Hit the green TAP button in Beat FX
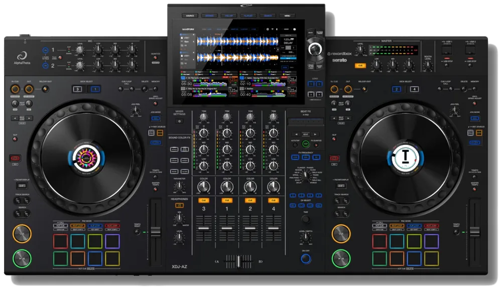 pyautogui.click(x=305, y=143)
